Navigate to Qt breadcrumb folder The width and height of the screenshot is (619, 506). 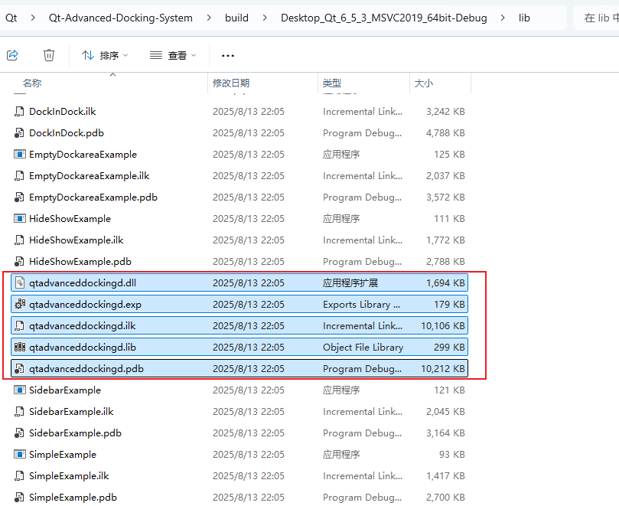(x=11, y=18)
